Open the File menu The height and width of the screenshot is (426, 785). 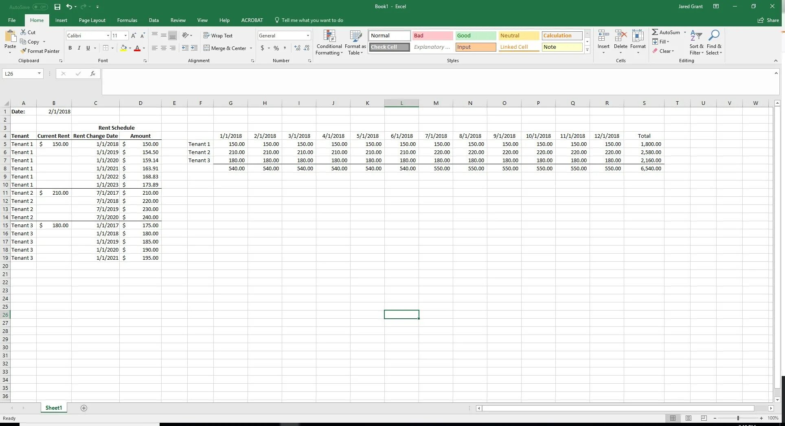click(x=12, y=20)
